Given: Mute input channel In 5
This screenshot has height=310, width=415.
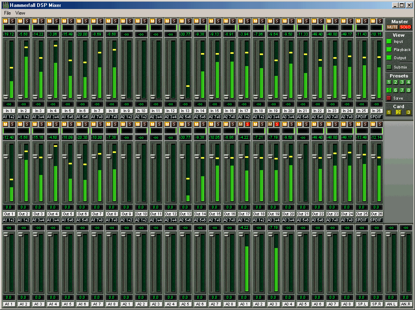Looking at the screenshot, I should click(x=64, y=21).
